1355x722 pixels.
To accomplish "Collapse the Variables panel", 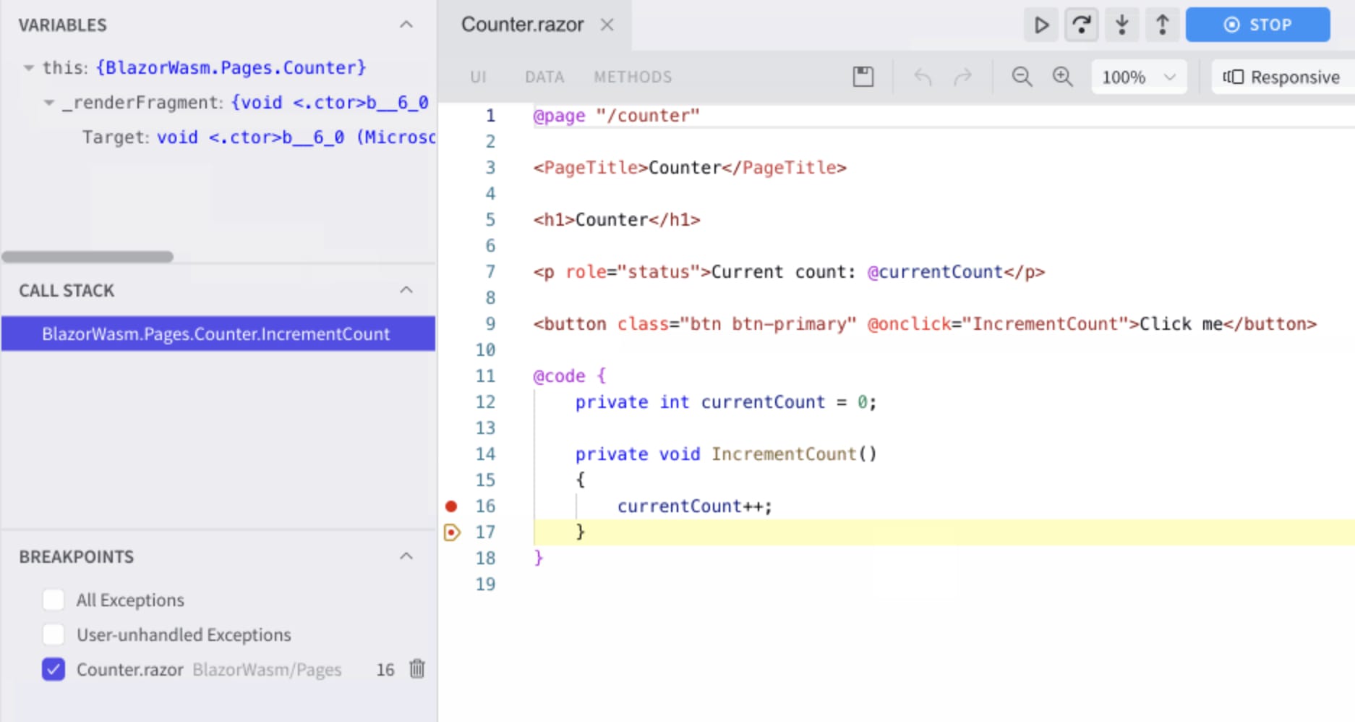I will click(x=406, y=25).
